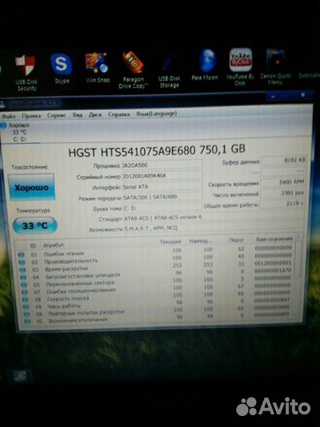Select the 05 Переназначенные сектора row
320x427 pixels.
coord(156,282)
